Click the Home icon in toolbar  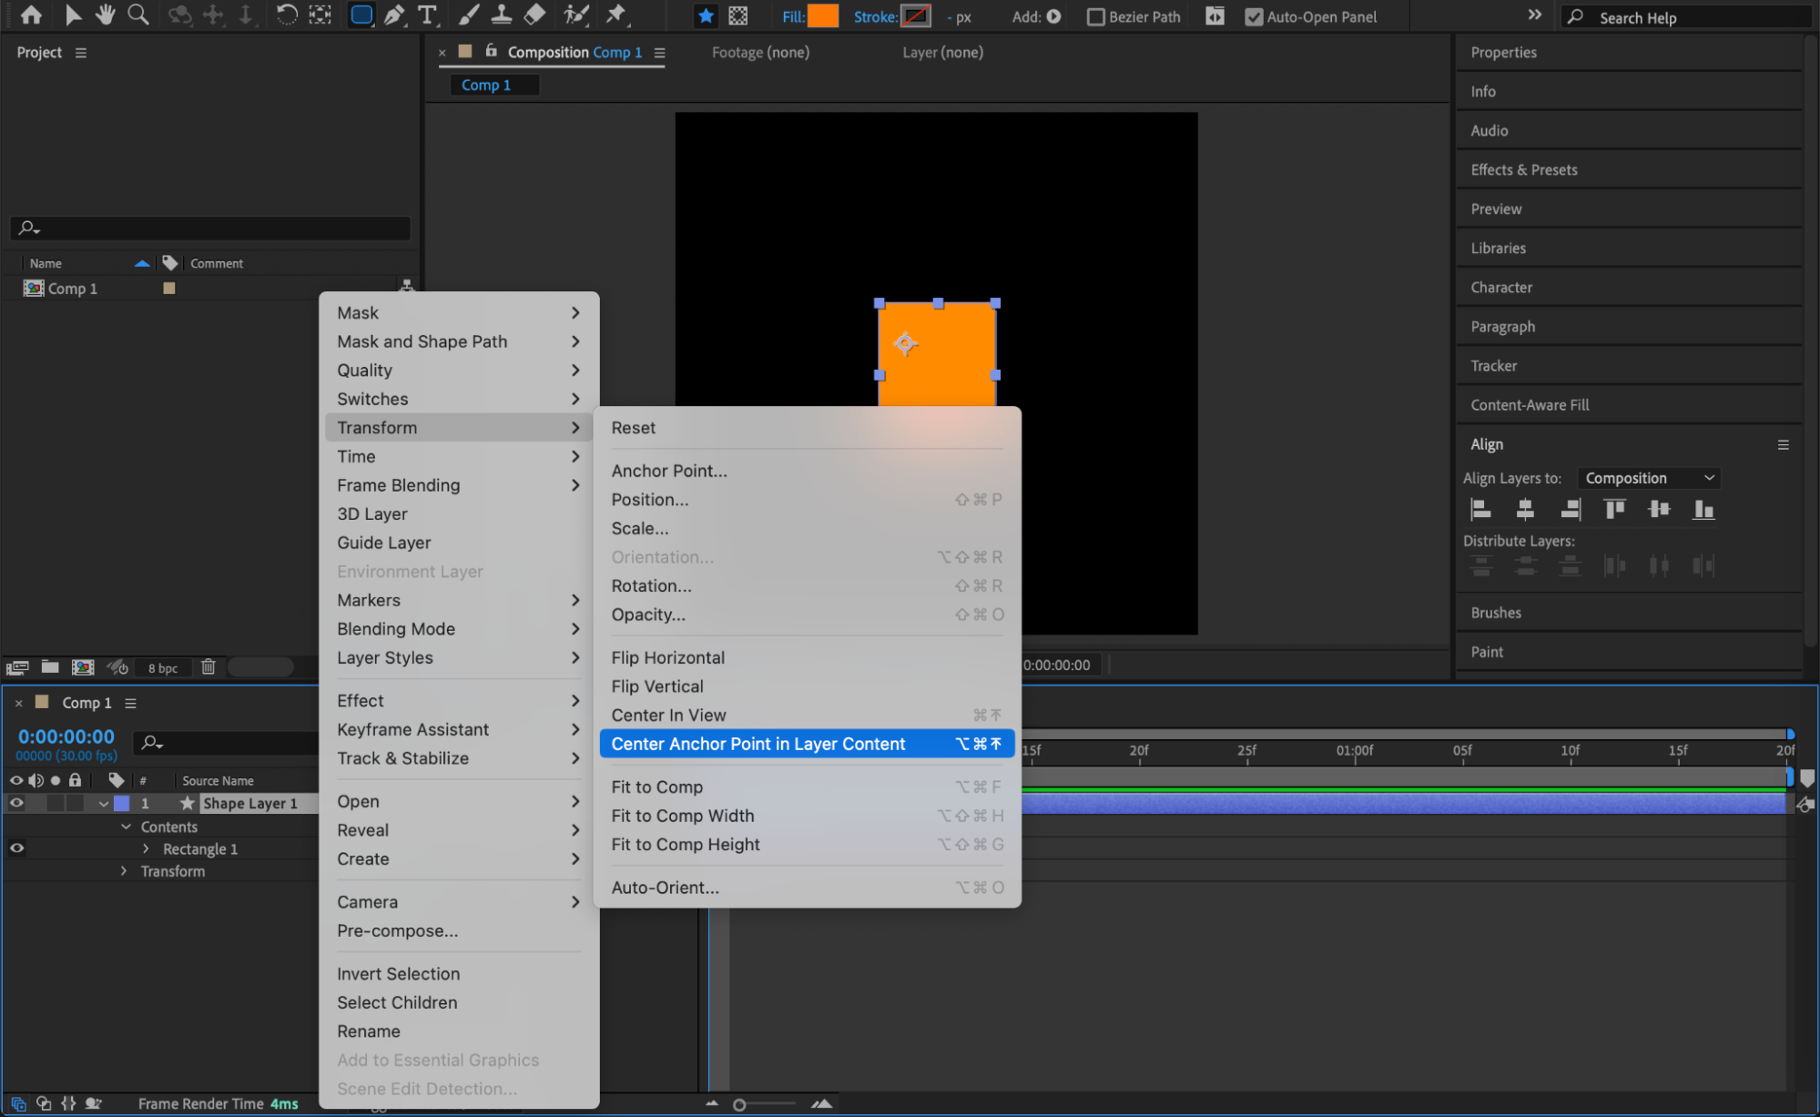click(31, 15)
